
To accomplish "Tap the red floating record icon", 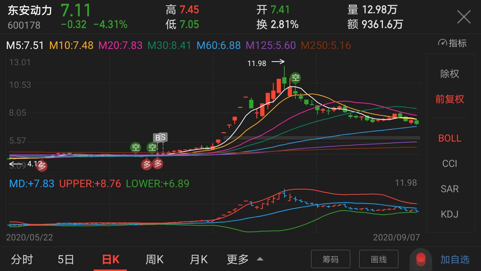I will click(x=421, y=259).
